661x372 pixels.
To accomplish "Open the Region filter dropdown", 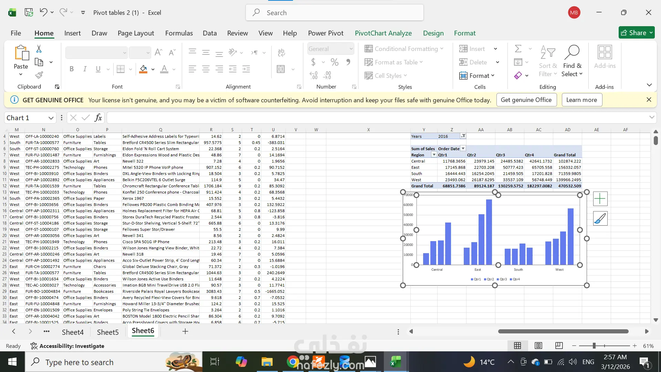I will coord(434,155).
